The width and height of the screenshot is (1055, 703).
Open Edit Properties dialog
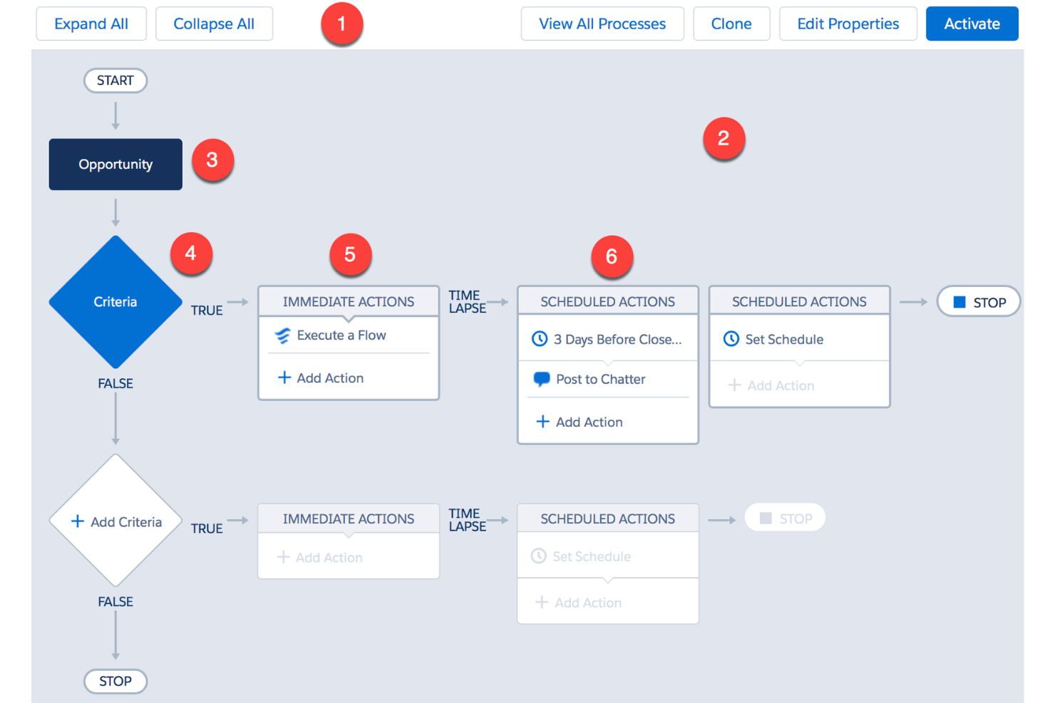point(848,24)
